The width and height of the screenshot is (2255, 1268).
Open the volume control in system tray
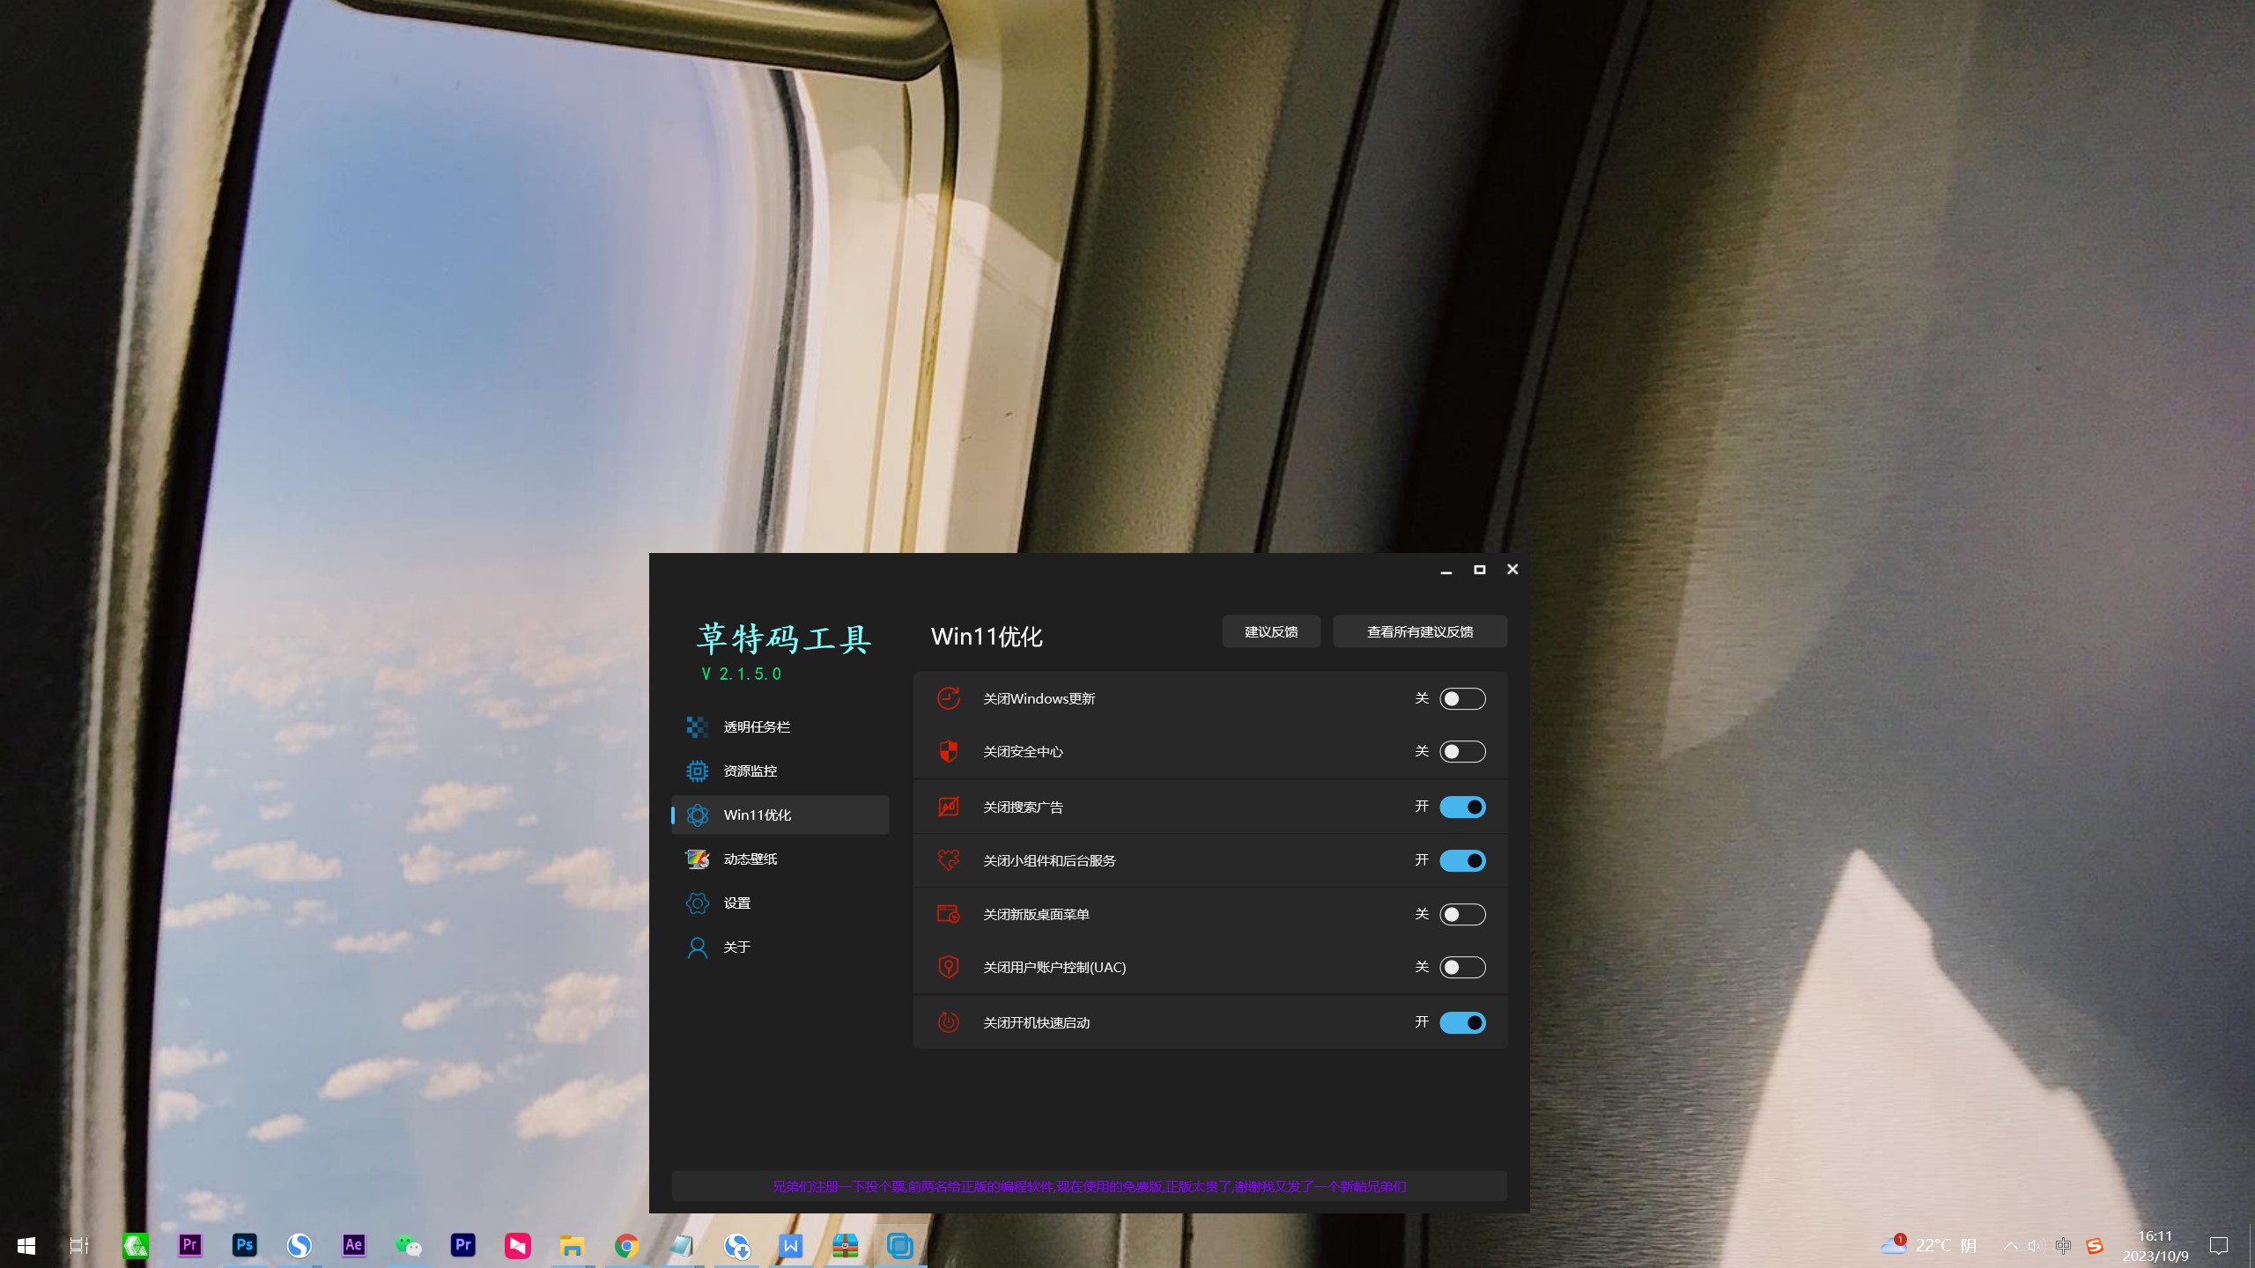click(2035, 1246)
